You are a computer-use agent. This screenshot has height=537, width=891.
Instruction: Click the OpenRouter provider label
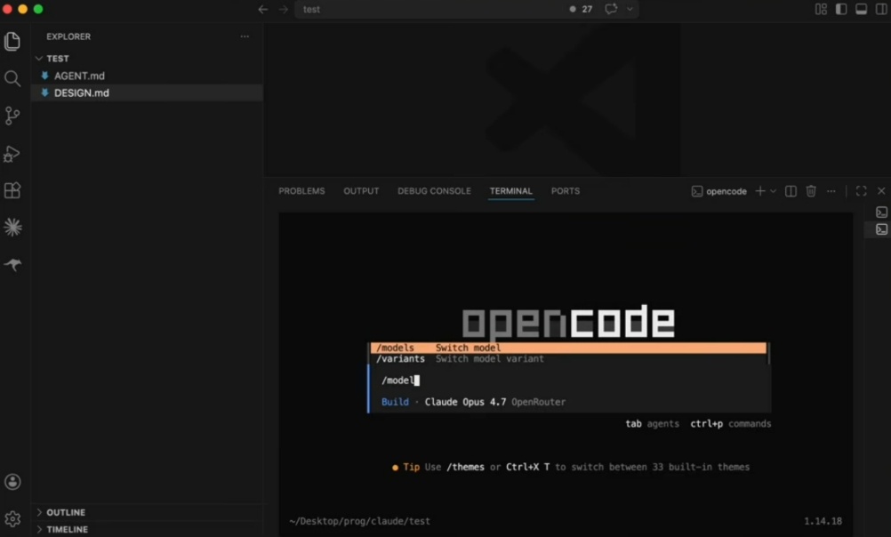(x=539, y=402)
